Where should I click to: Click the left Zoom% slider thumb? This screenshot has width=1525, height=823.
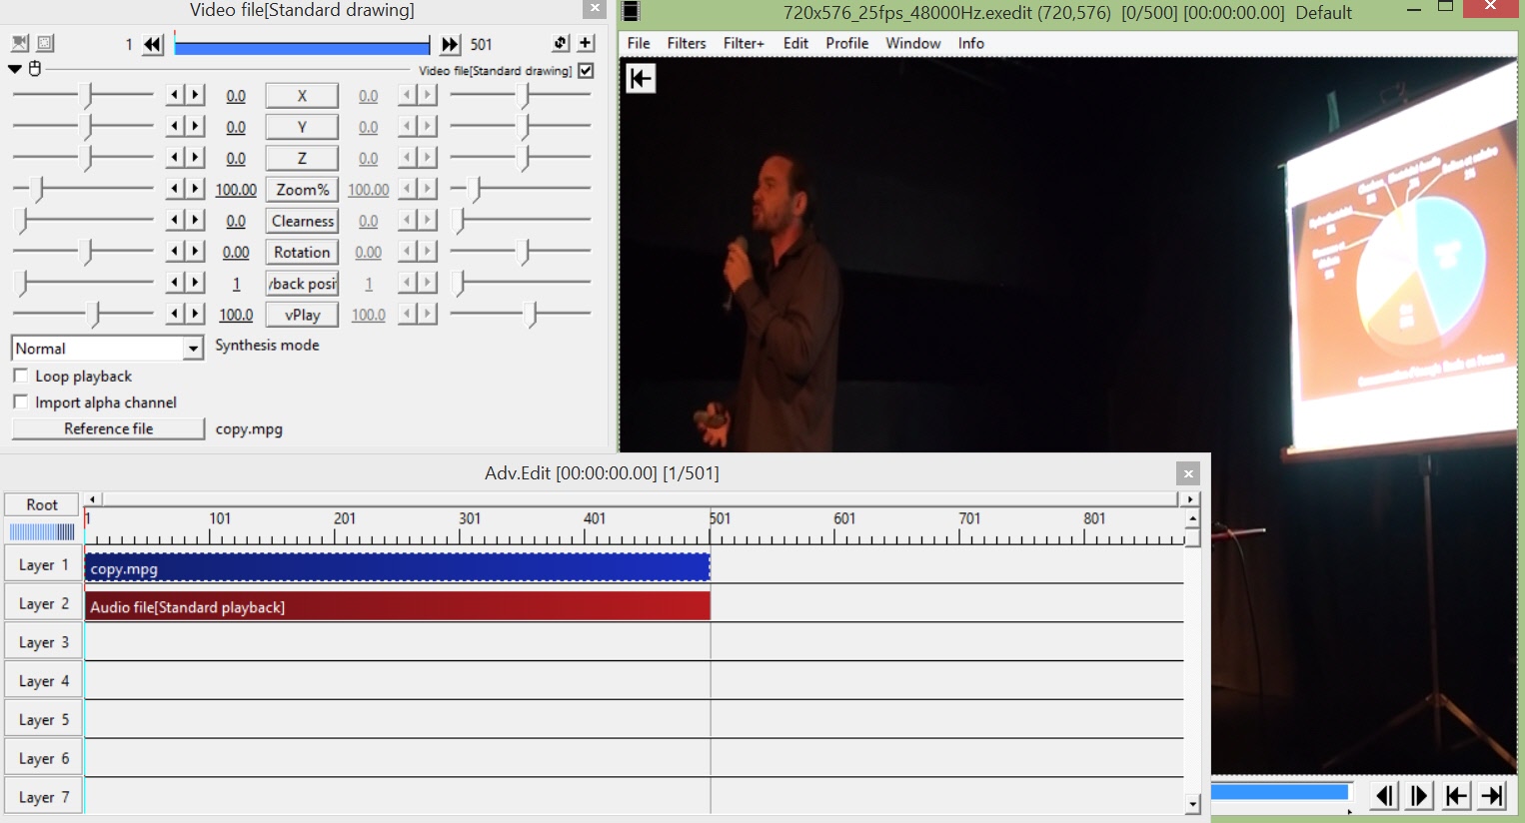(38, 189)
